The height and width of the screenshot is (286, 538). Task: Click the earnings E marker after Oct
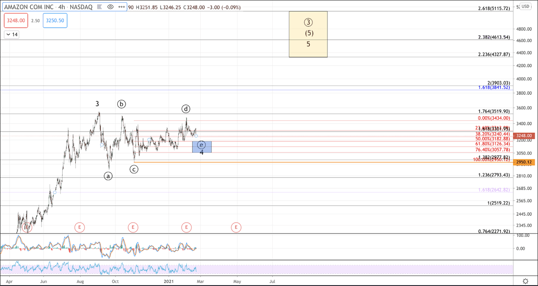pyautogui.click(x=133, y=227)
